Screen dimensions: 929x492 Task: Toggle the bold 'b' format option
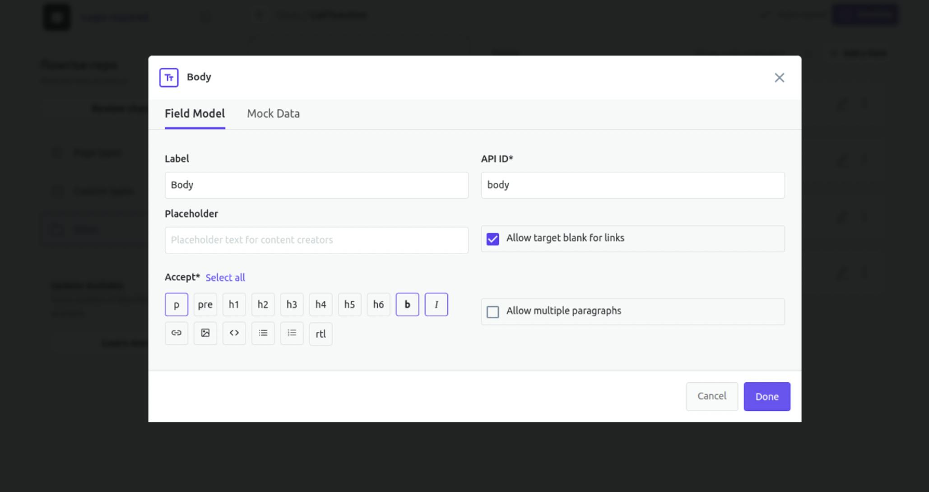(407, 305)
